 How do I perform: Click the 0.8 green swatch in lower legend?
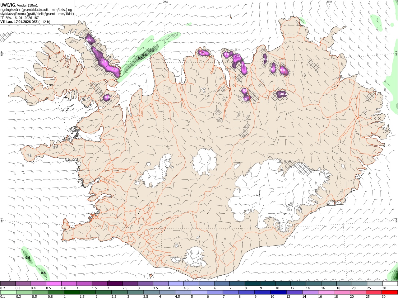(x=56, y=292)
